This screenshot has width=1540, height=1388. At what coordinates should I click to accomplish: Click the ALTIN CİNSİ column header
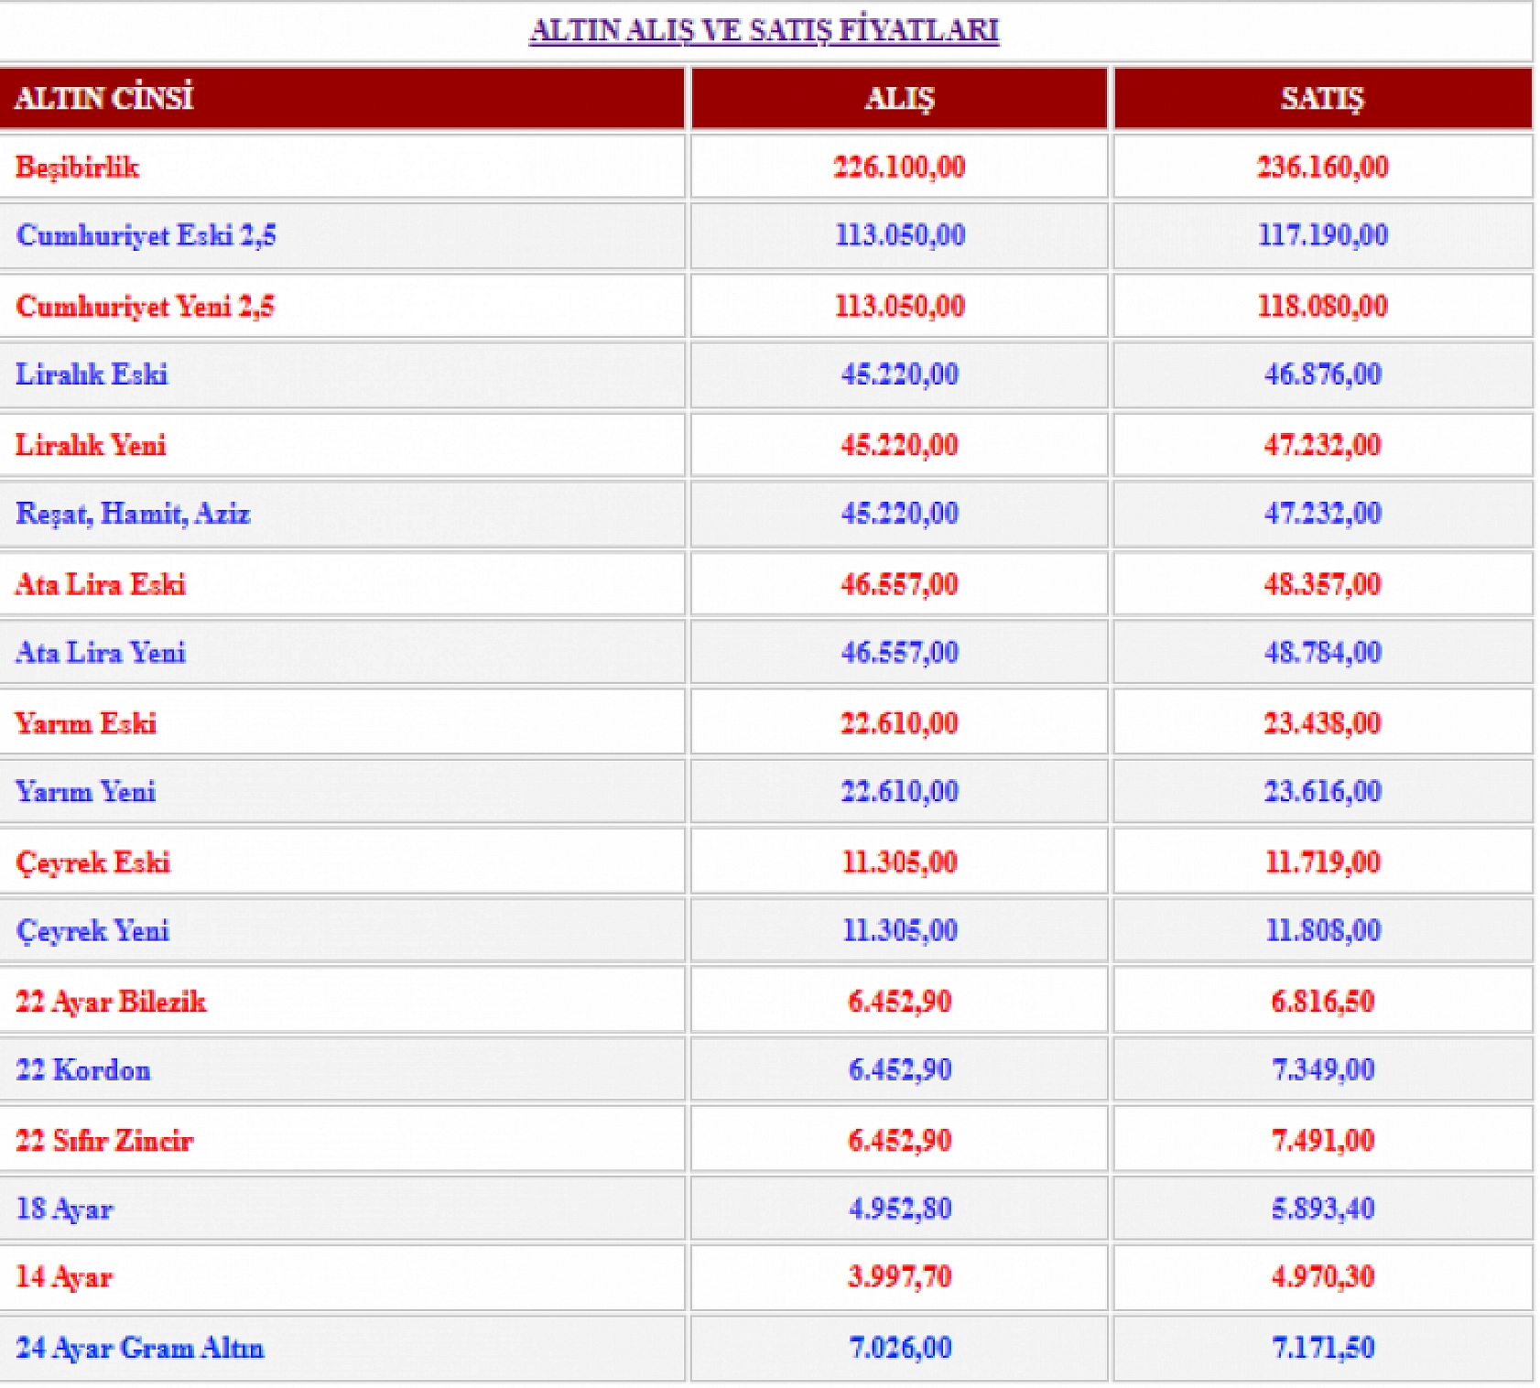click(104, 98)
